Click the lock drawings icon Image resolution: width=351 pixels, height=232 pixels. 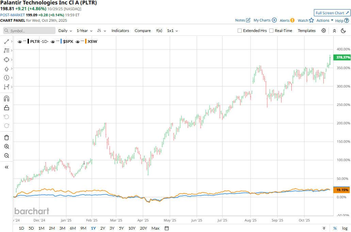[x=6, y=108]
